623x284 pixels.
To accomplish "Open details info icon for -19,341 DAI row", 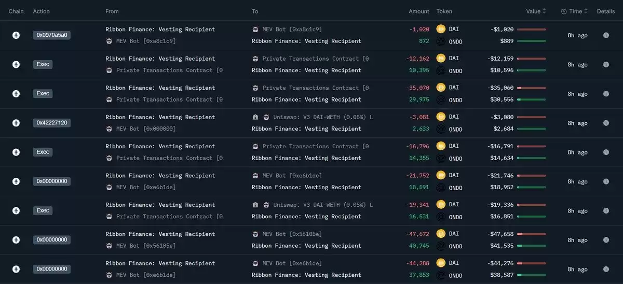I will [x=606, y=211].
